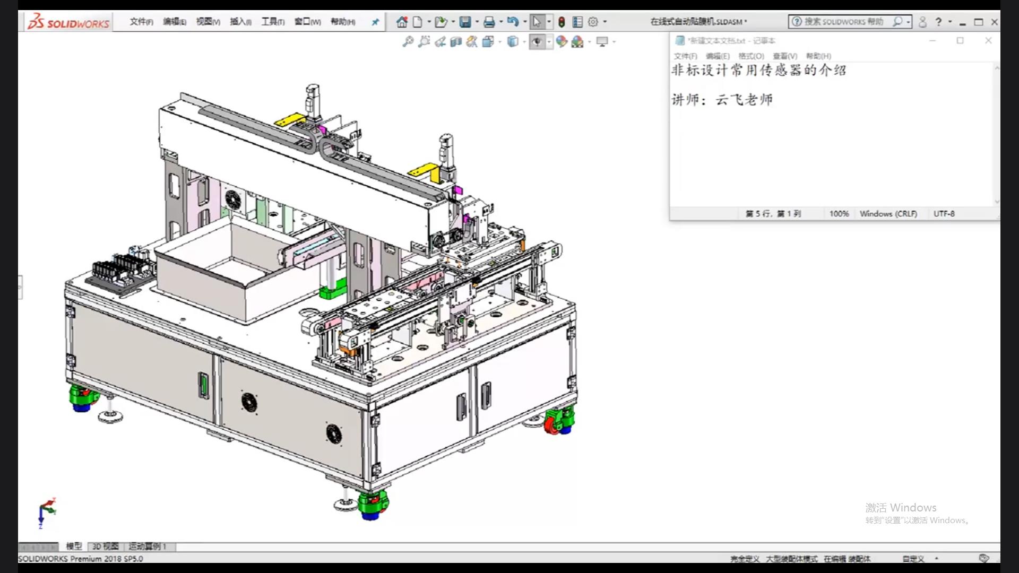Undo the last action

513,22
